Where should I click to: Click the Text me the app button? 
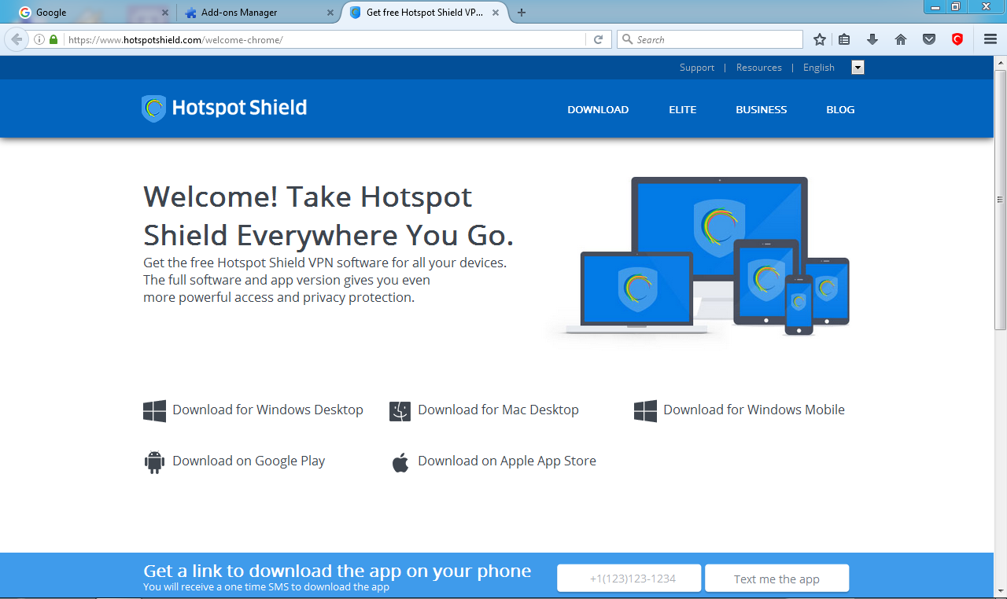[x=776, y=578]
